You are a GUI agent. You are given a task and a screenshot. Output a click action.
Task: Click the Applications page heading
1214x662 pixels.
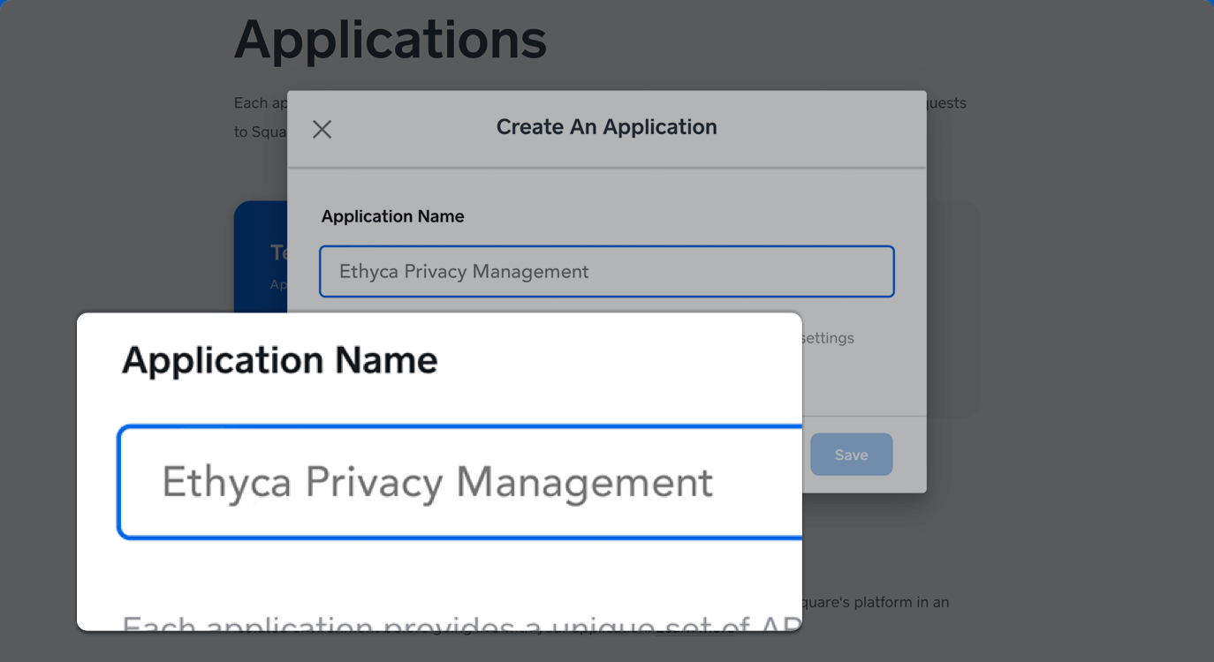point(391,40)
